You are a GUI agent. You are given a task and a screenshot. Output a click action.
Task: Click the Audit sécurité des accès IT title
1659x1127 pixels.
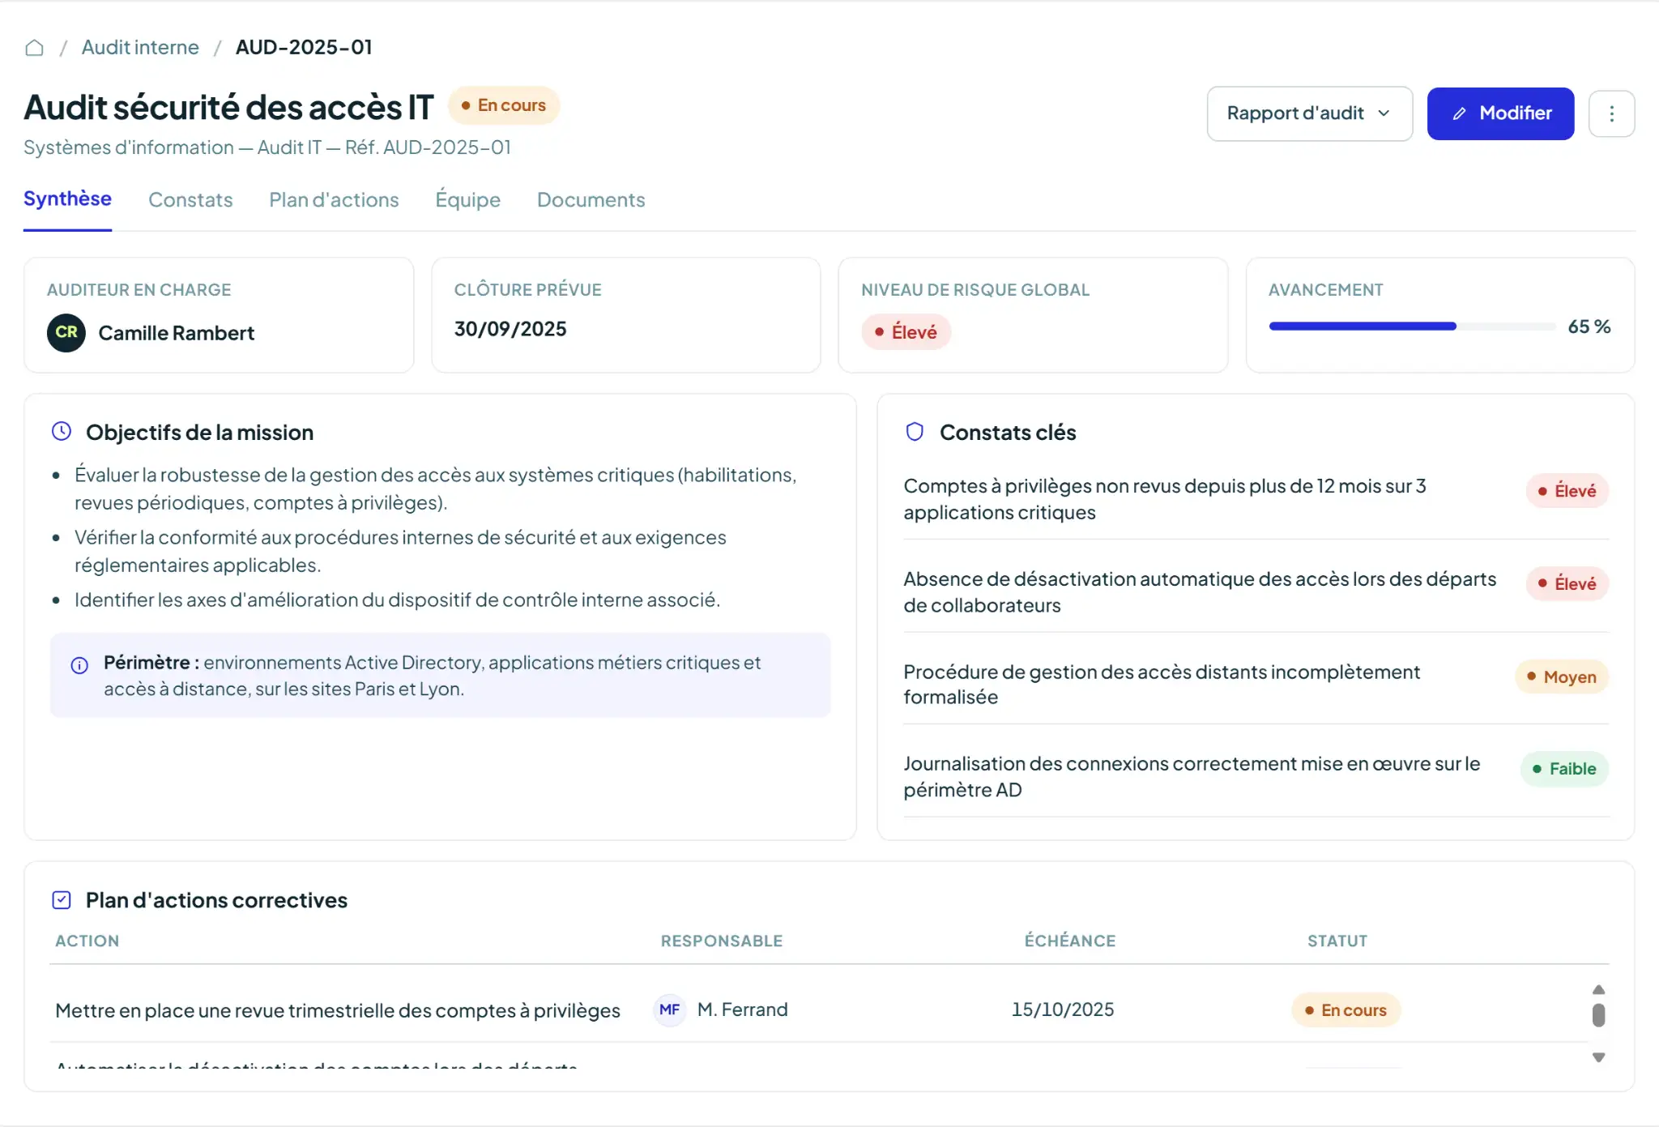pos(228,107)
